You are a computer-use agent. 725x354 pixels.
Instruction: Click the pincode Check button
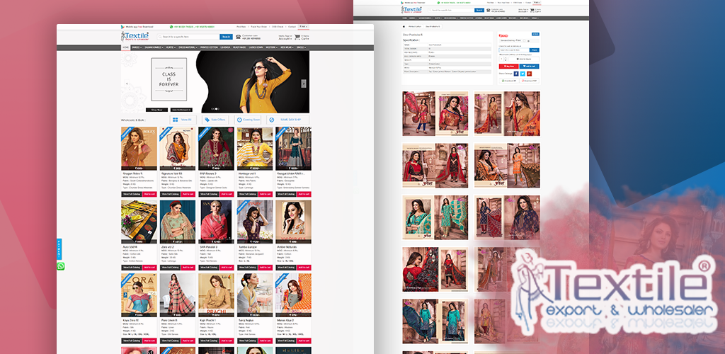click(x=534, y=50)
